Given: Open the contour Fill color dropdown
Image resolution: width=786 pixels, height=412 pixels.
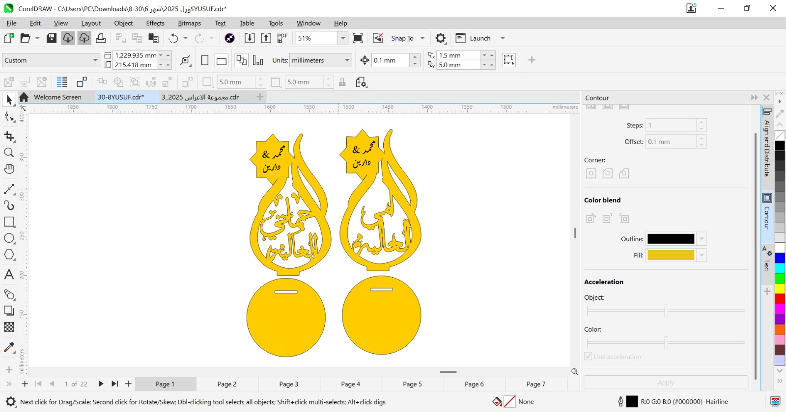Looking at the screenshot, I should click(x=702, y=255).
